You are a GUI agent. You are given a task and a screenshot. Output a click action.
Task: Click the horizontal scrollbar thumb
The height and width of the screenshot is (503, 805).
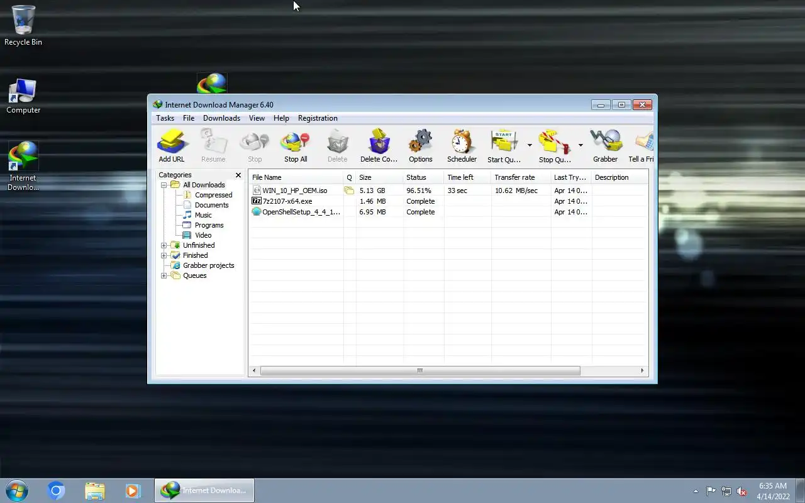[x=420, y=371]
